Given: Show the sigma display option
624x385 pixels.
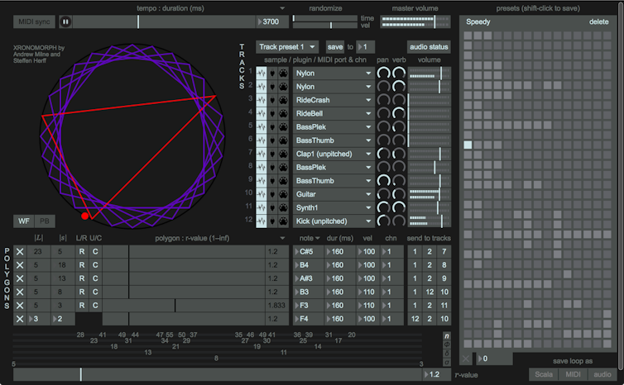Looking at the screenshot, I should point(447,363).
